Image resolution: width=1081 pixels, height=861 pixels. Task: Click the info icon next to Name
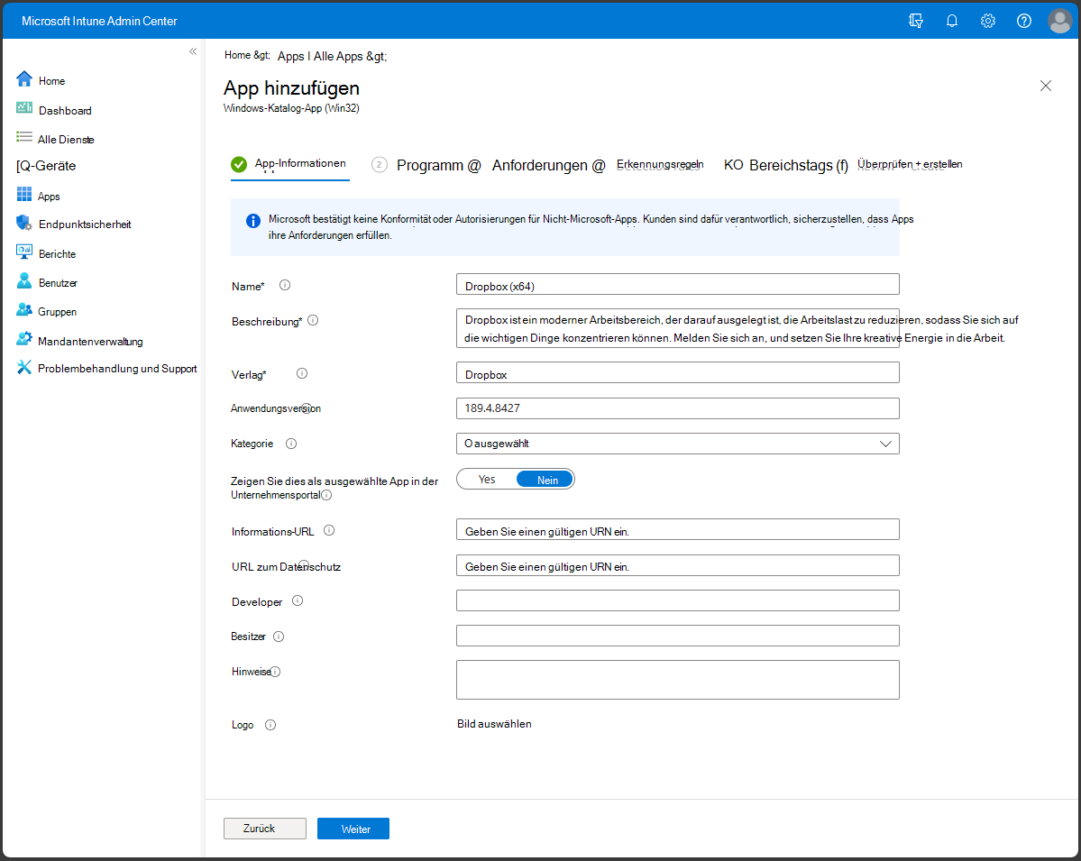[x=285, y=285]
